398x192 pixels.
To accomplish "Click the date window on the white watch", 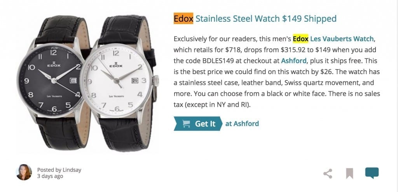I will click(135, 81).
